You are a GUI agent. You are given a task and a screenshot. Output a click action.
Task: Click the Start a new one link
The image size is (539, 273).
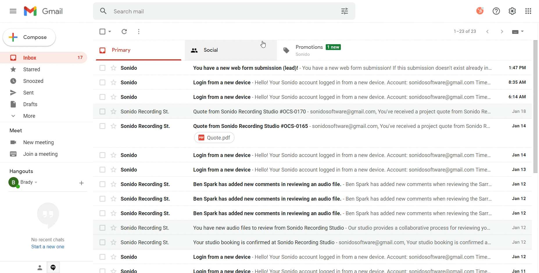pyautogui.click(x=48, y=247)
